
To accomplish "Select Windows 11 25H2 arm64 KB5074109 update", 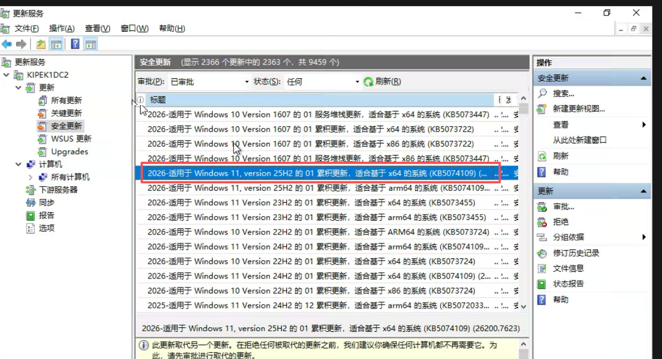I will coord(326,188).
